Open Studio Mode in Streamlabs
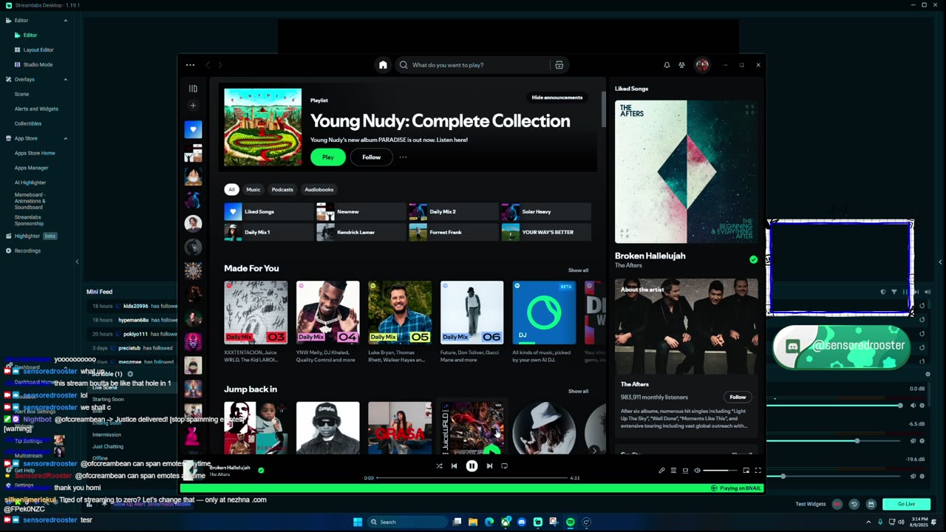This screenshot has height=532, width=946. click(x=38, y=64)
